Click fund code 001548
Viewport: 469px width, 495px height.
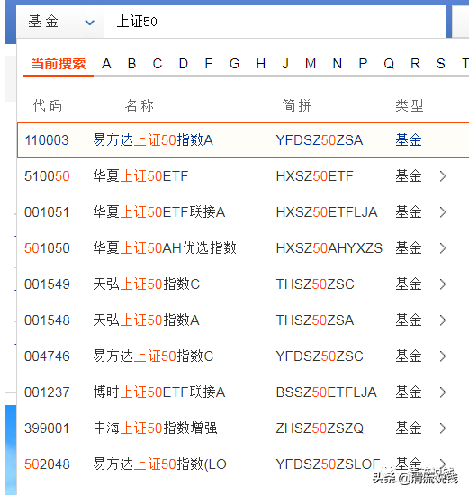coord(47,320)
